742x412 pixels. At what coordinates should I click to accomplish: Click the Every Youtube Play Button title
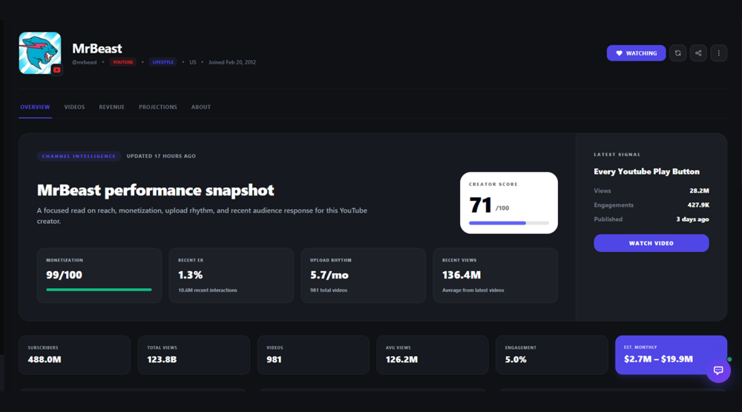coord(646,171)
